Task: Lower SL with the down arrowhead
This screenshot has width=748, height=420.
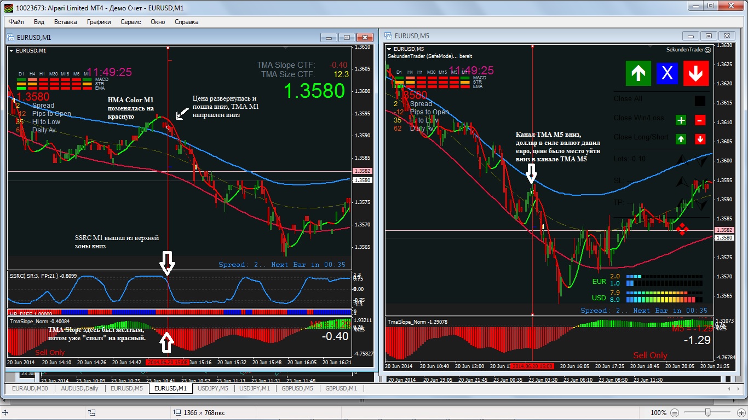Action: pos(701,184)
